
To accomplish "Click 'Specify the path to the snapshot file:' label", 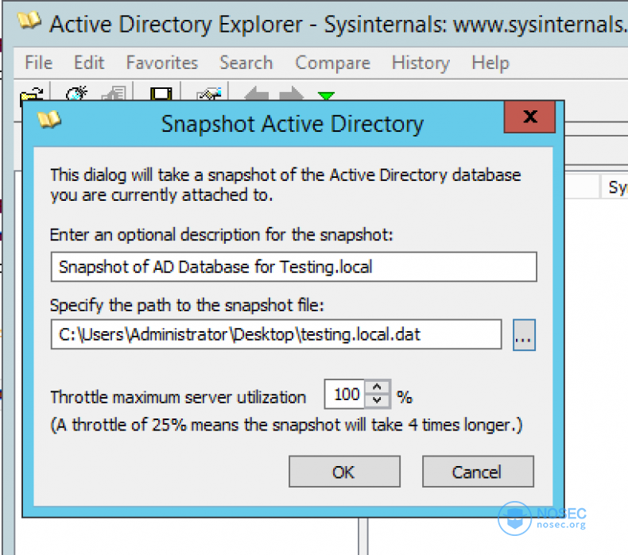I will tap(187, 306).
